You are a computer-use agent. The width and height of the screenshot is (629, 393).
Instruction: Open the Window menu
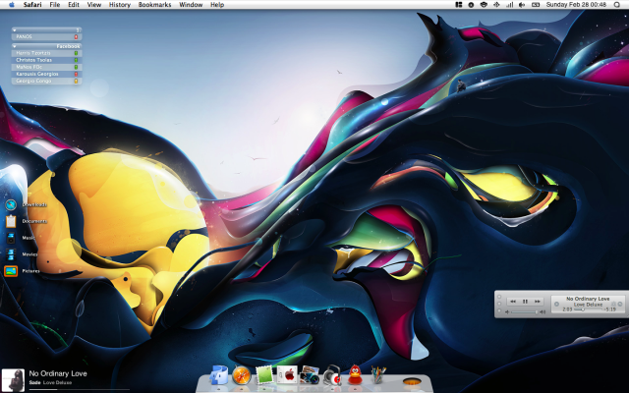tap(191, 5)
